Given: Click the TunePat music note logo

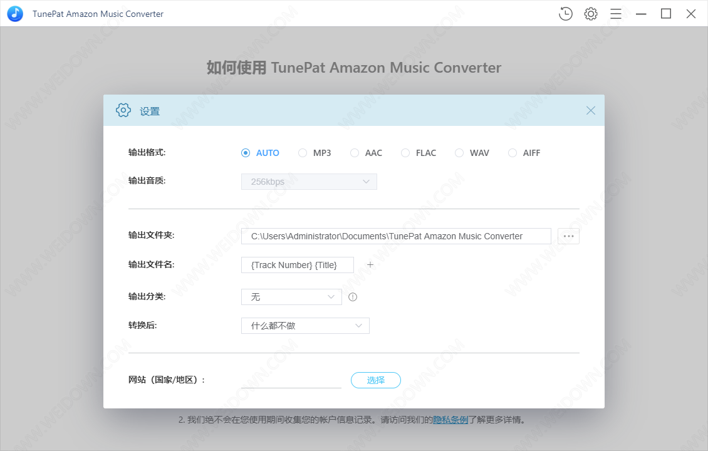Looking at the screenshot, I should (15, 14).
